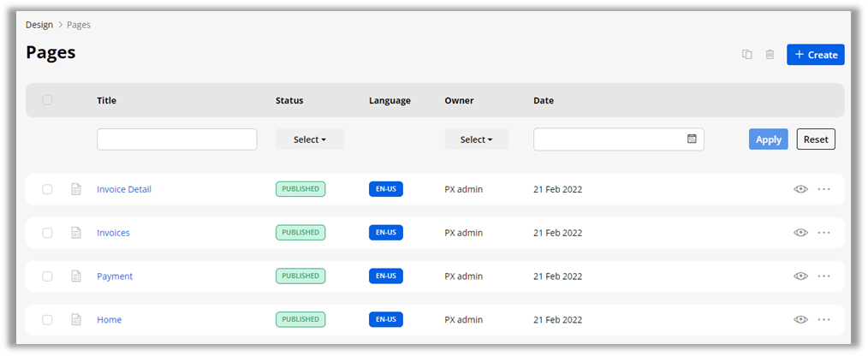Open more options for Home row
Image resolution: width=868 pixels, height=356 pixels.
point(823,320)
